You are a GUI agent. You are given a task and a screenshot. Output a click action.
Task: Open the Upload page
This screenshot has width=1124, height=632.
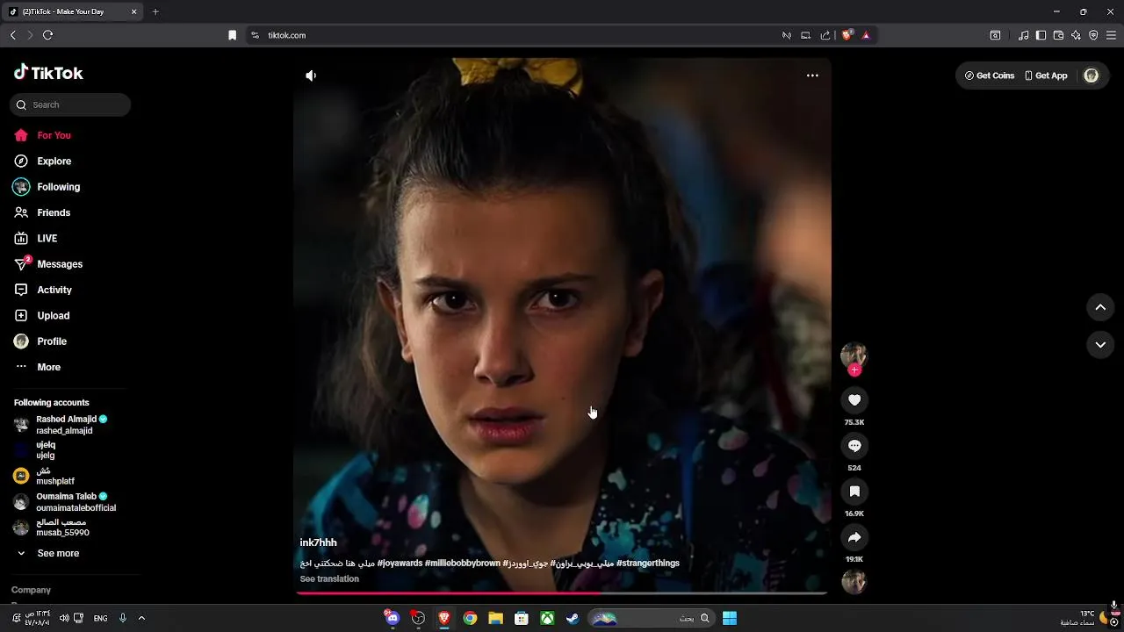pyautogui.click(x=41, y=316)
